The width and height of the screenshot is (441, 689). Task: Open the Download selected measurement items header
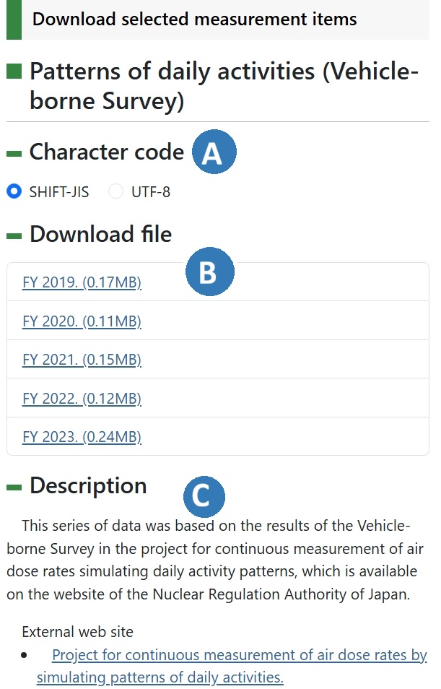pos(195,19)
